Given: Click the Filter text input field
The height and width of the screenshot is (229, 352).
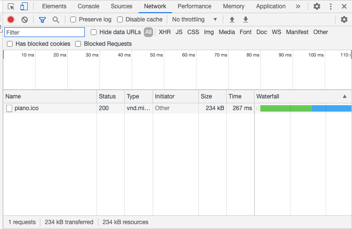Looking at the screenshot, I should (x=44, y=32).
